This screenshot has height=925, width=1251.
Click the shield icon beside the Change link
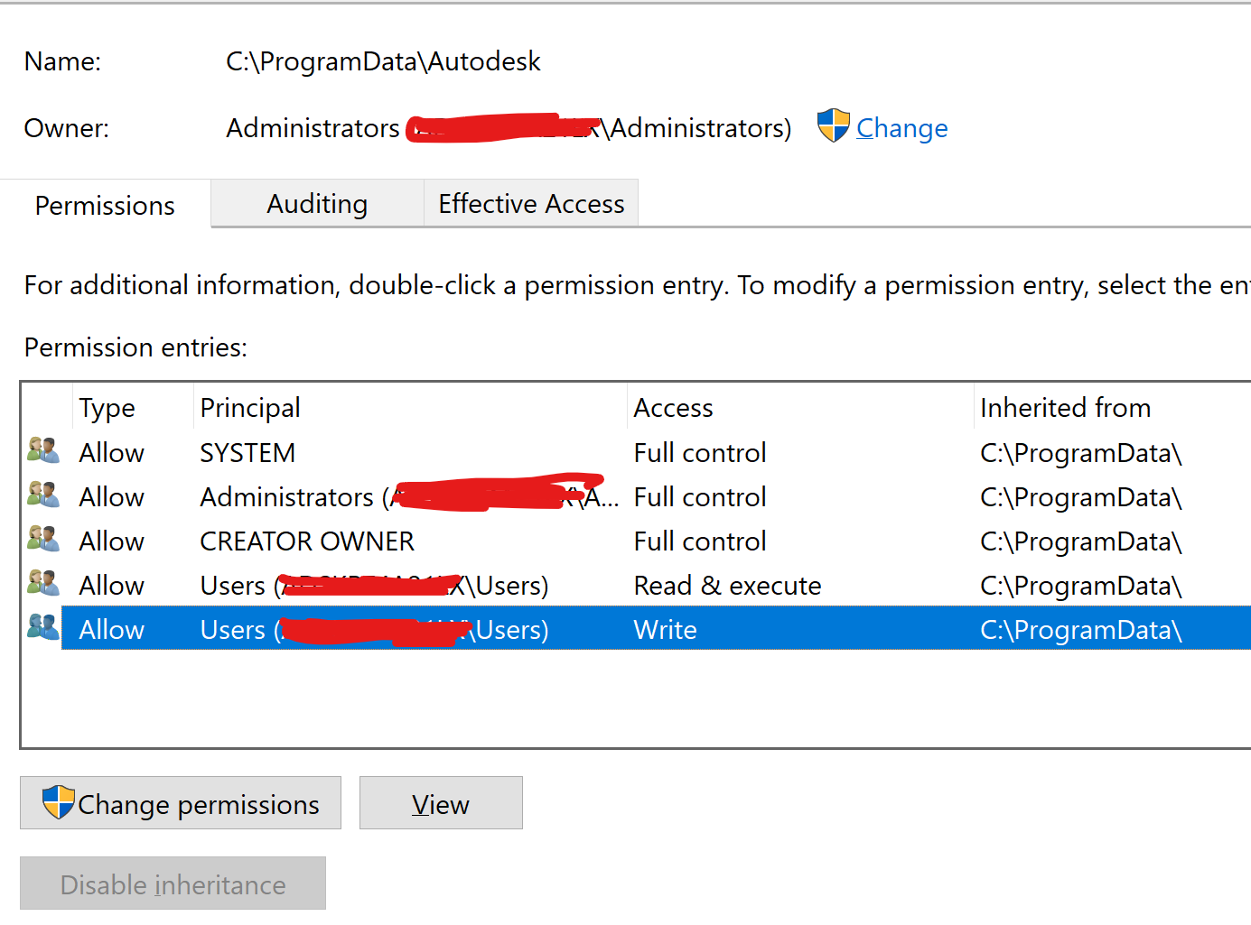pos(833,126)
